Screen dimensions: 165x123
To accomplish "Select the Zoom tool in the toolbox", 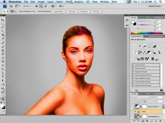I will [x=3, y=99].
